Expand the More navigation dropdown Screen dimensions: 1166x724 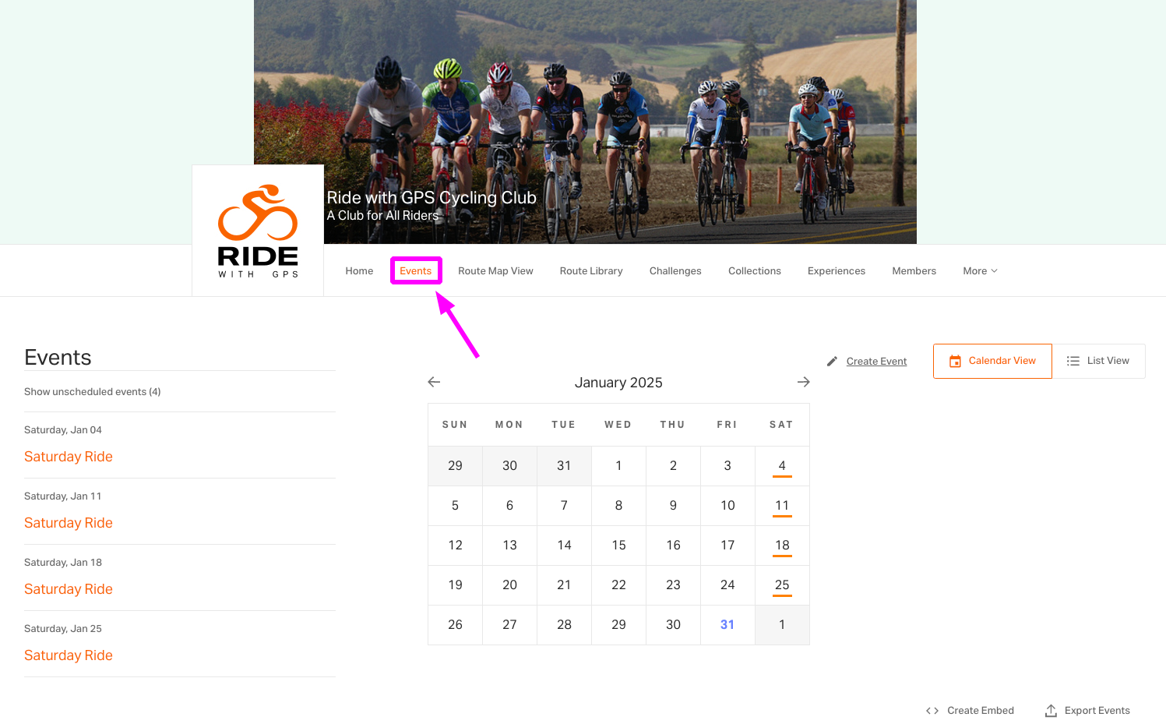coord(980,271)
